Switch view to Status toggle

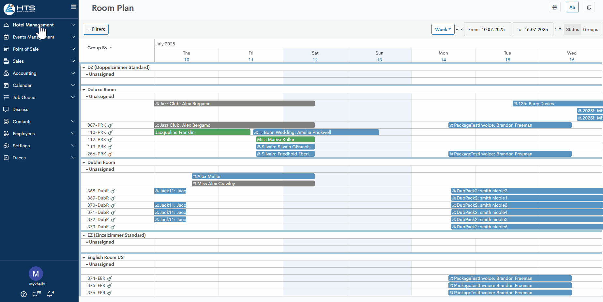(572, 29)
